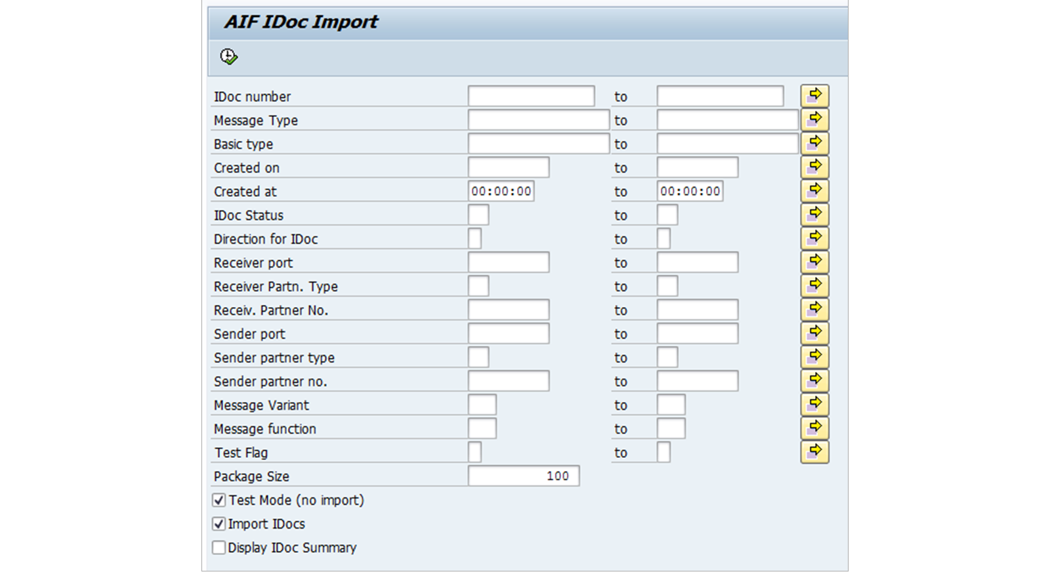Focus the Message Type upper-limit field
Screen dimensions: 1050x572
click(x=727, y=120)
